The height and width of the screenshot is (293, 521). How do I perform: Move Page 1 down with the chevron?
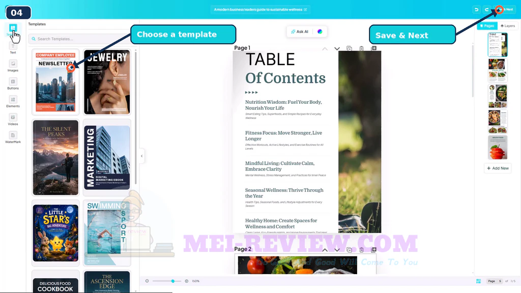pyautogui.click(x=337, y=48)
